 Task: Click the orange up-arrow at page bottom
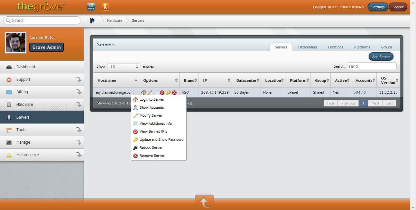coord(204,202)
